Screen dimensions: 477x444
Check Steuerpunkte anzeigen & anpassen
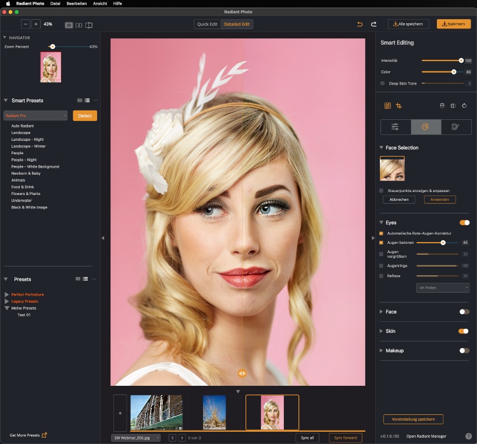(x=381, y=190)
